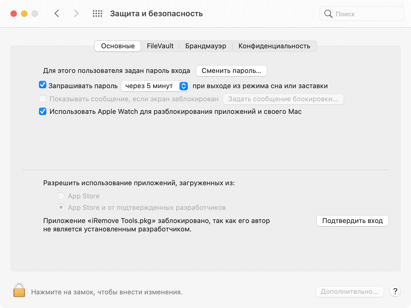
Task: Click the lock icon to make changes
Action: [x=19, y=290]
